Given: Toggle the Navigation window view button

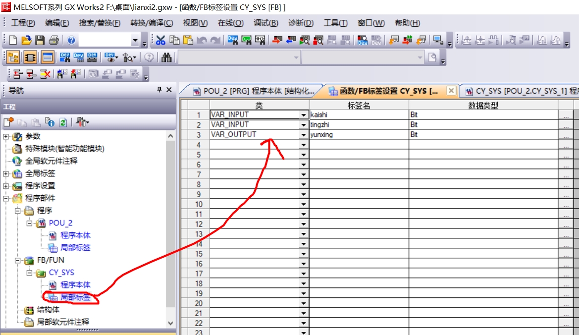Looking at the screenshot, I should [x=13, y=57].
